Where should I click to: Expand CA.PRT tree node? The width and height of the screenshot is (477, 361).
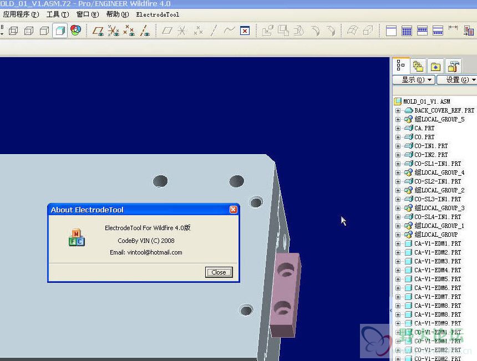(398, 128)
